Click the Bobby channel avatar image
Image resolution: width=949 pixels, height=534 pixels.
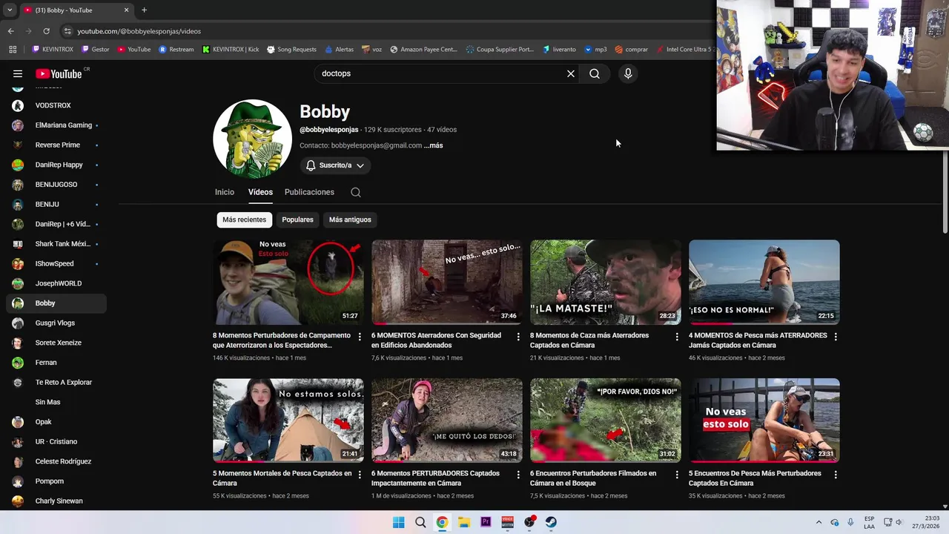[252, 139]
